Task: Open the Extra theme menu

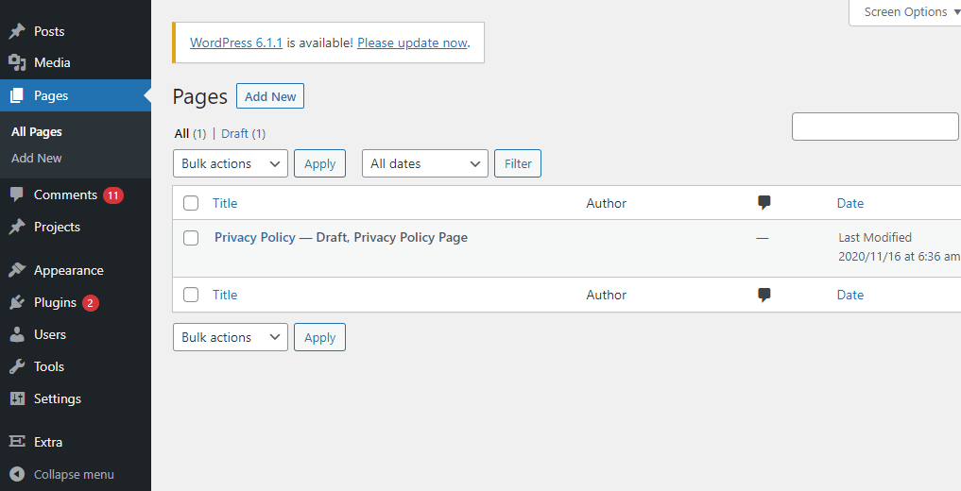Action: [48, 442]
